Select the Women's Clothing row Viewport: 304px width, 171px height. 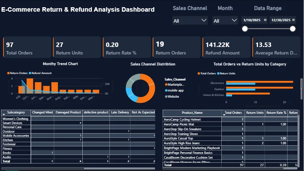(x=78, y=119)
